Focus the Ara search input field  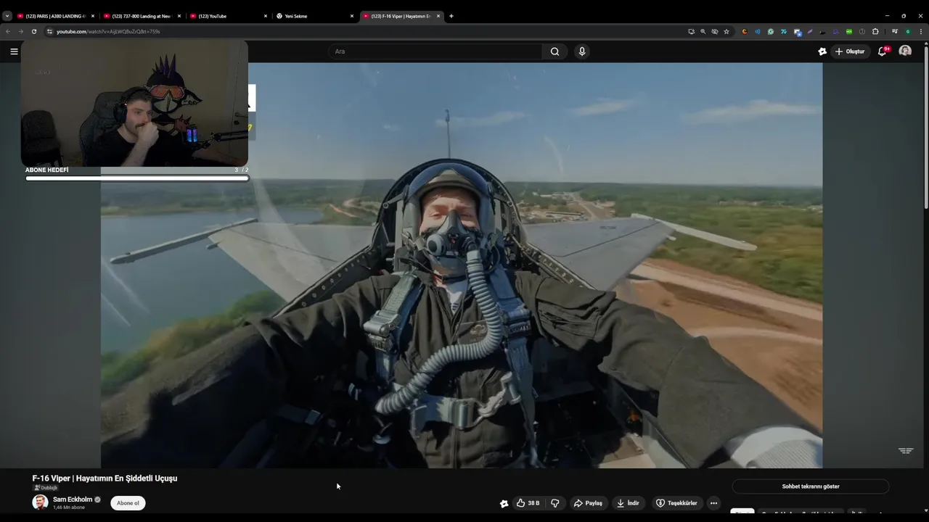pos(435,51)
